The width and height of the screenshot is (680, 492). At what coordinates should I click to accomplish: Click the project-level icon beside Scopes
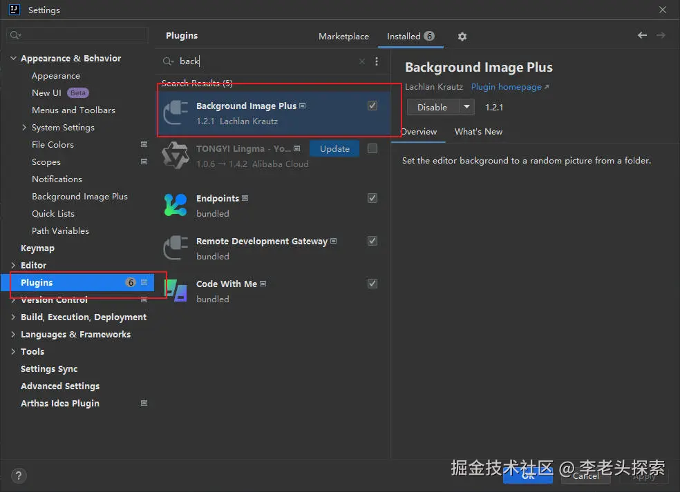(144, 161)
